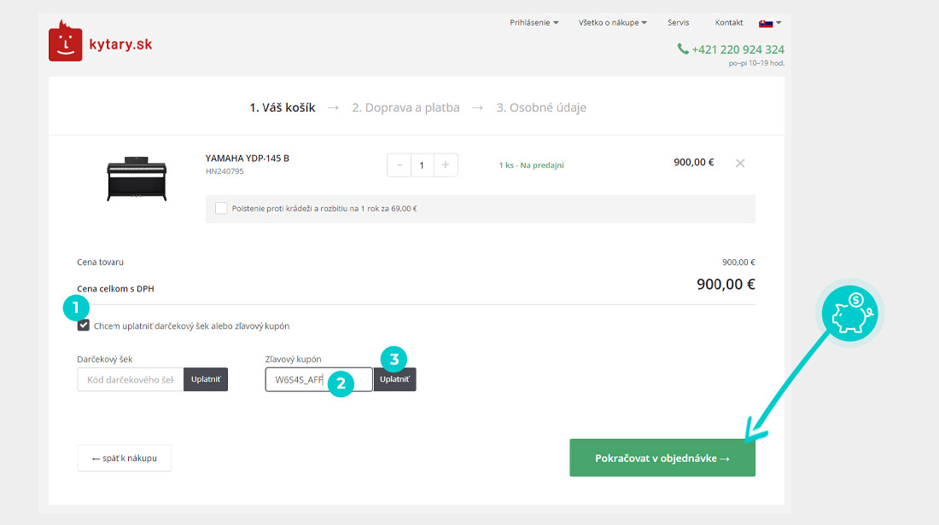Go to step 1. Váš košík

pos(283,107)
